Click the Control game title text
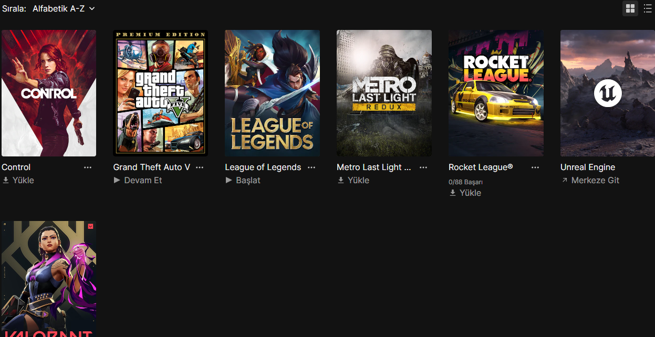655x337 pixels. pyautogui.click(x=16, y=167)
